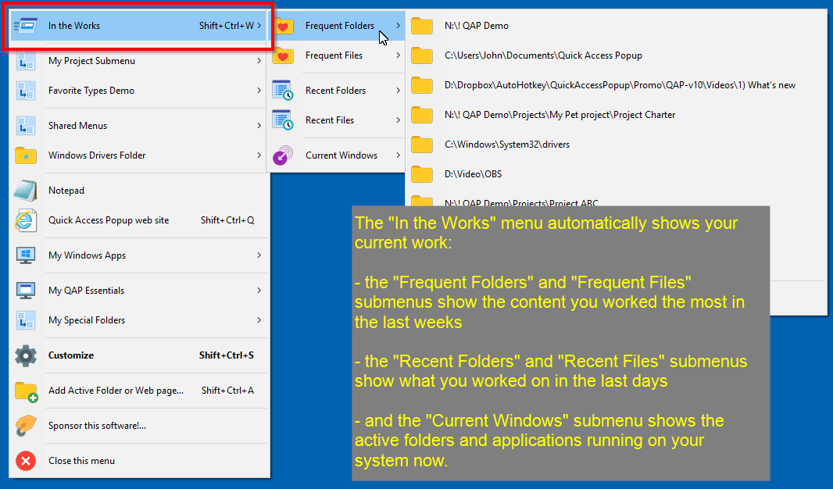Click the Quick Access Popup web site icon

pyautogui.click(x=26, y=220)
